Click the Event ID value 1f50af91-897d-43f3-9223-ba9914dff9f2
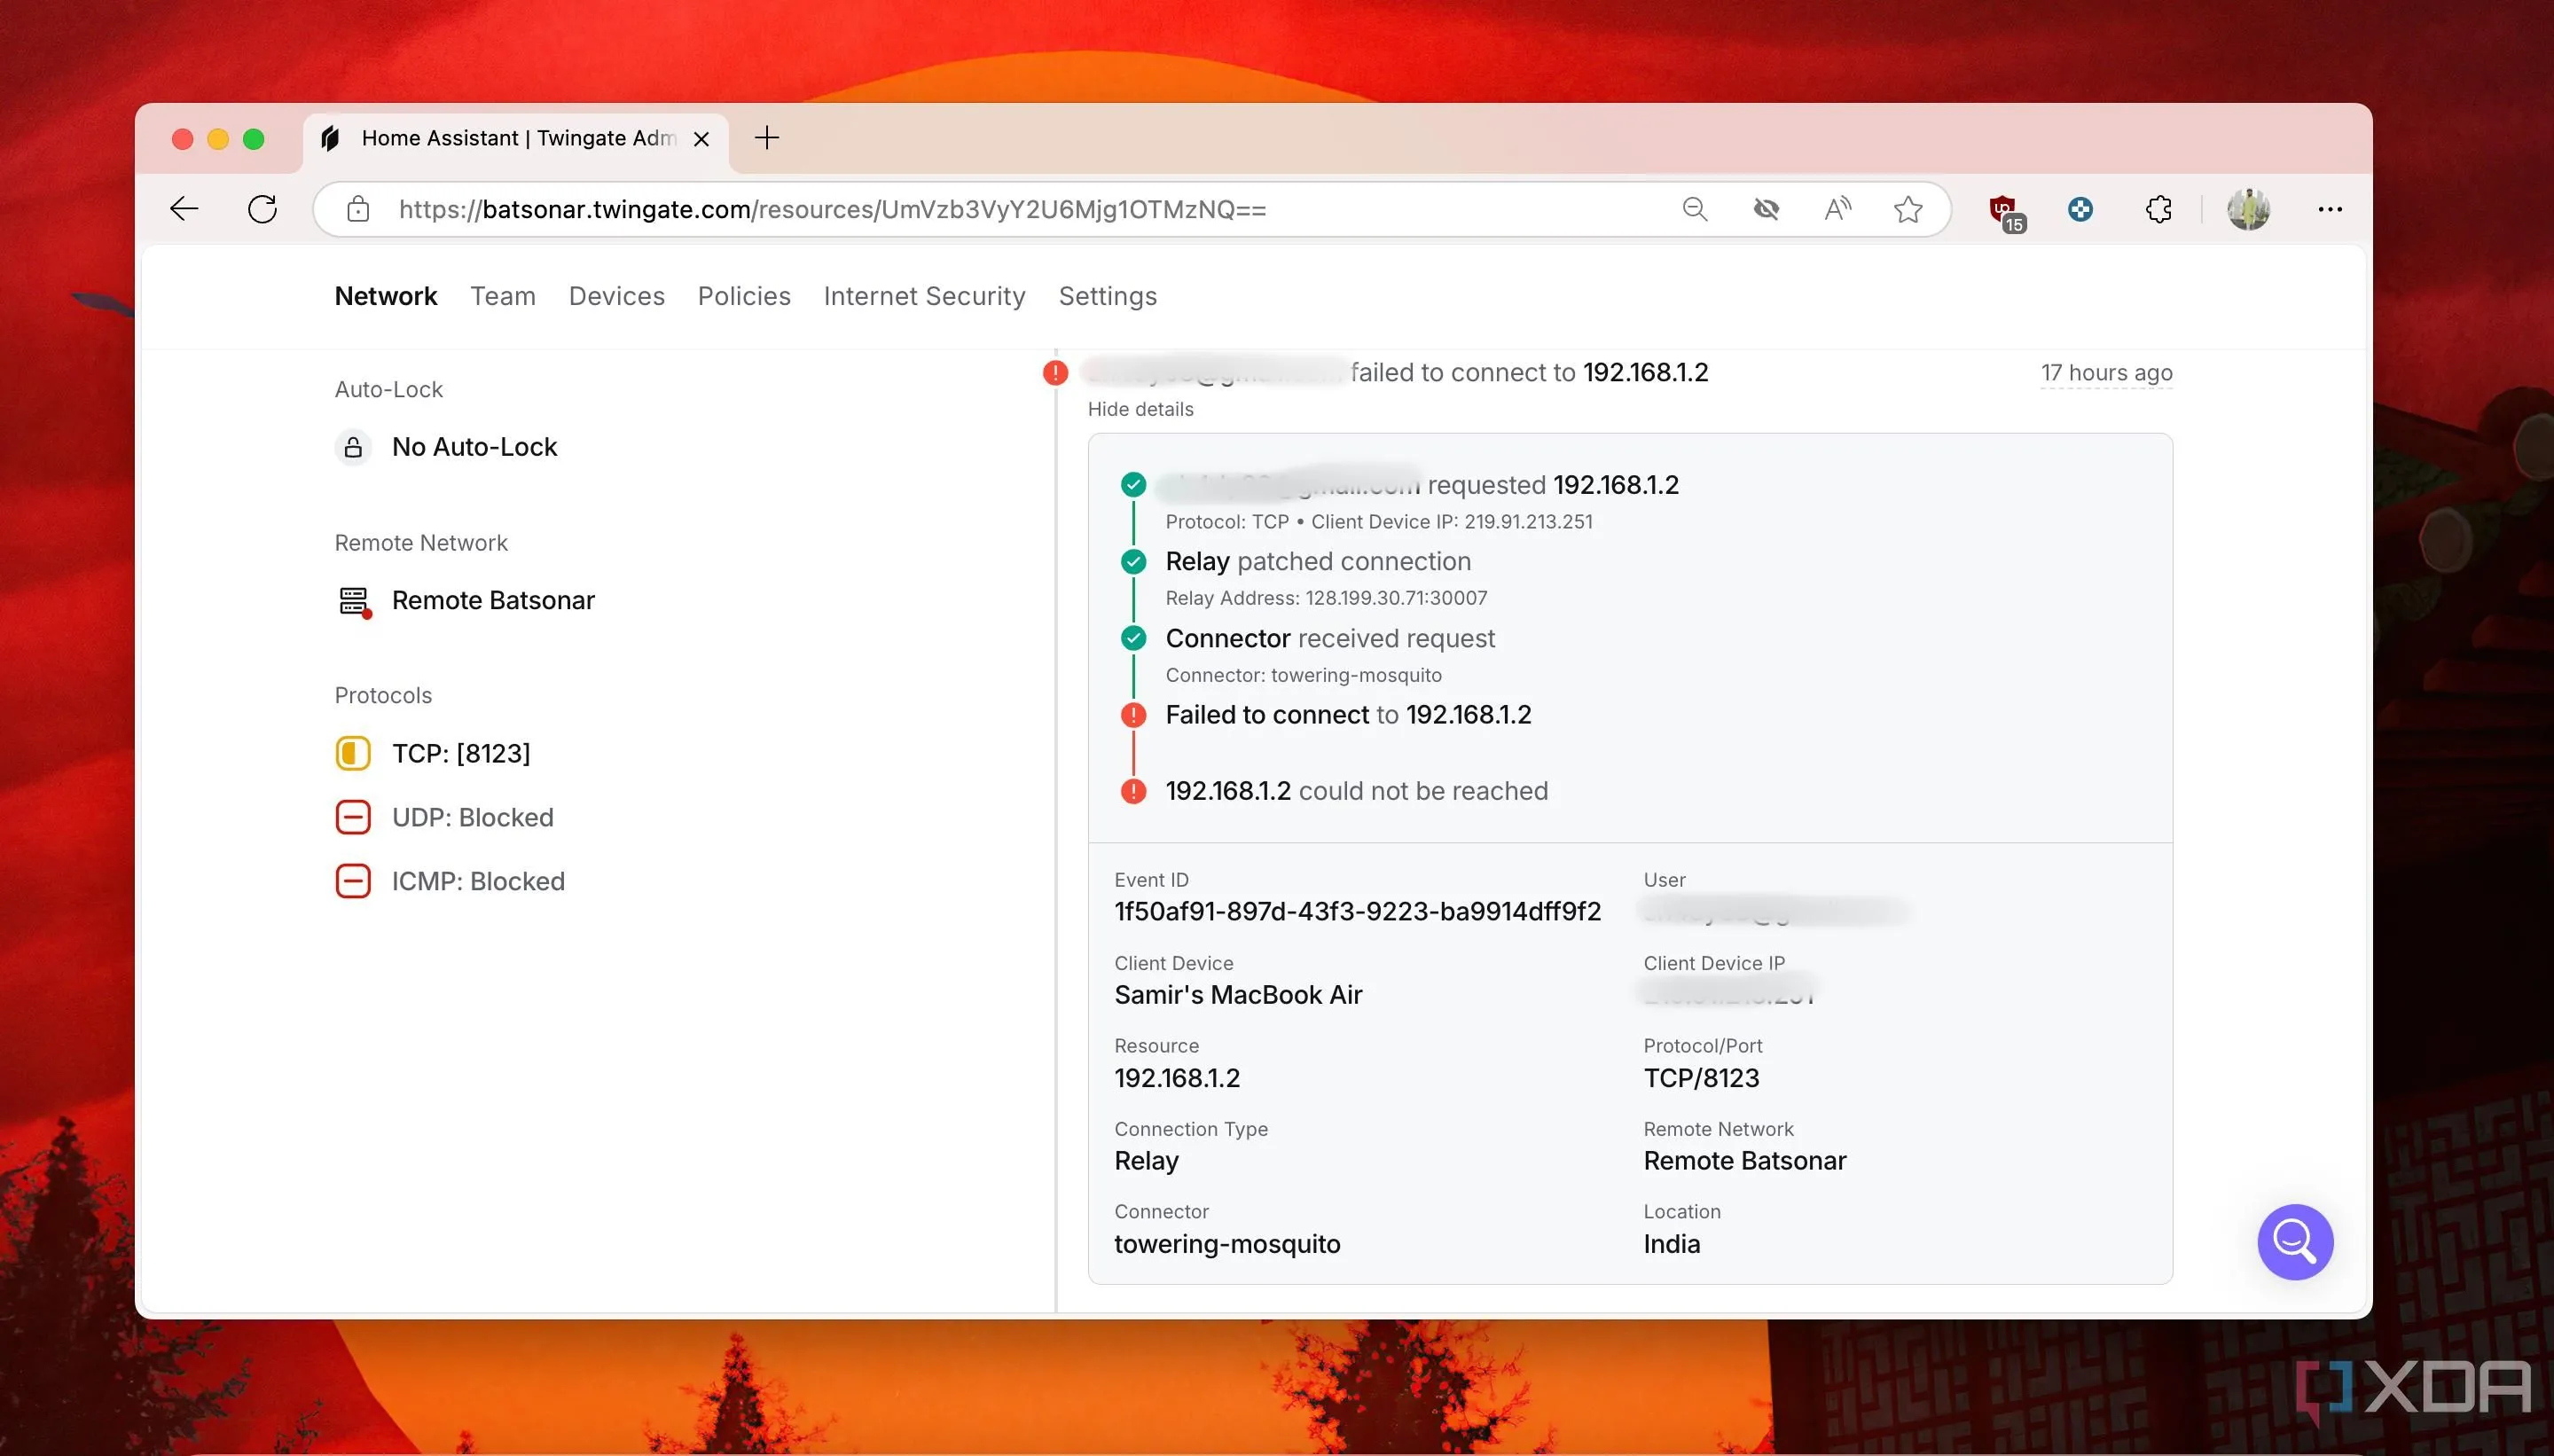The height and width of the screenshot is (1456, 2554). (x=1357, y=911)
